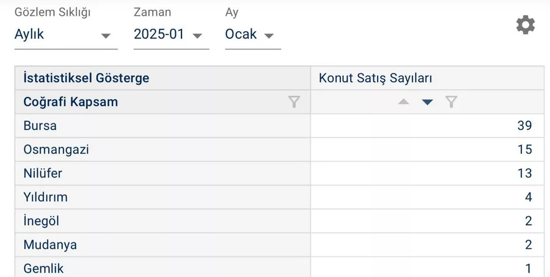Click Bursa's sales value 39
Image resolution: width=550 pixels, height=277 pixels.
(524, 126)
